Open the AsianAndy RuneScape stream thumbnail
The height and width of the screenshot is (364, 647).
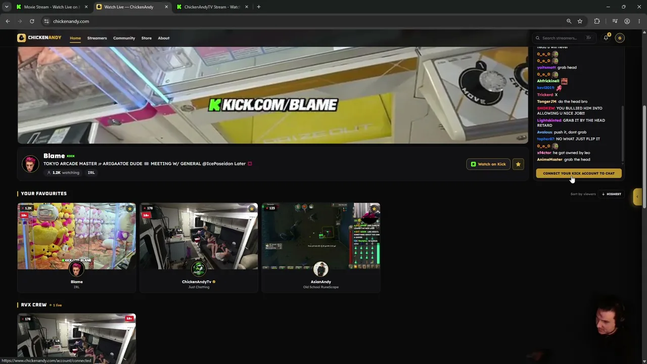(321, 236)
